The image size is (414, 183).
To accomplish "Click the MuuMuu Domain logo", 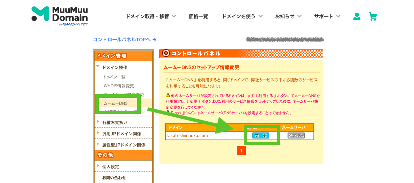I will coord(60,16).
